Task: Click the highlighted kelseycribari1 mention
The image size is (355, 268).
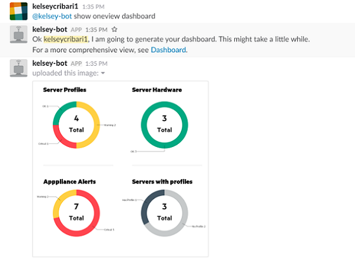Action: click(66, 39)
